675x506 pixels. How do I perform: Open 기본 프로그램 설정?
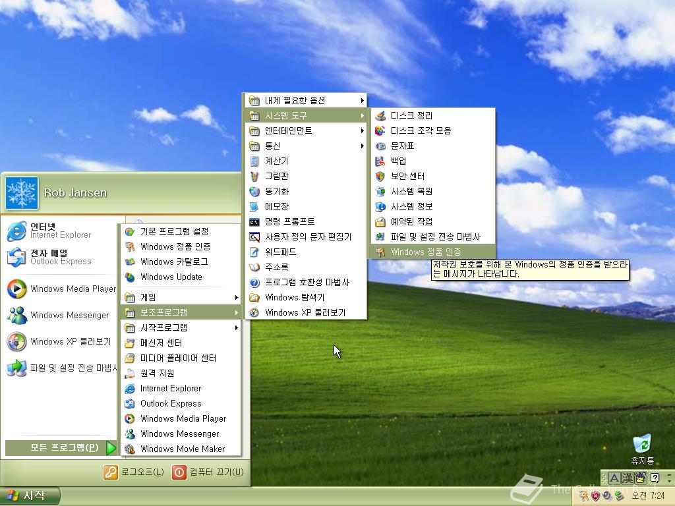click(x=181, y=231)
